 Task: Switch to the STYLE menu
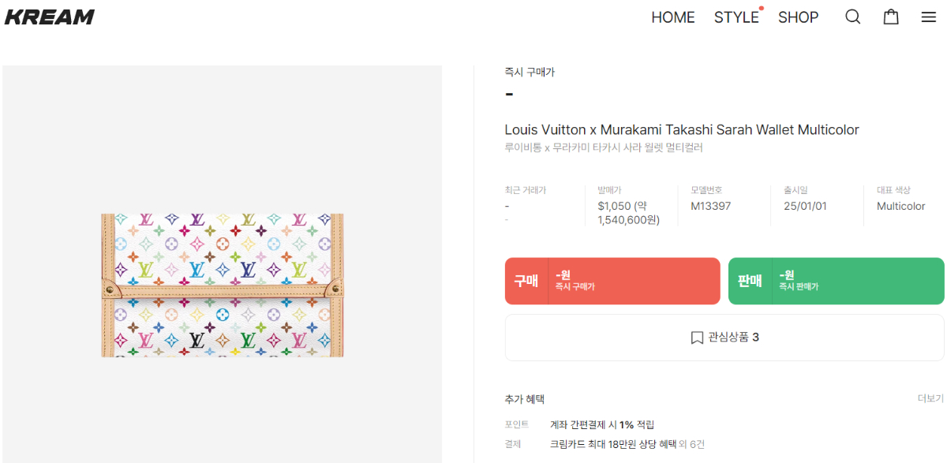[736, 17]
